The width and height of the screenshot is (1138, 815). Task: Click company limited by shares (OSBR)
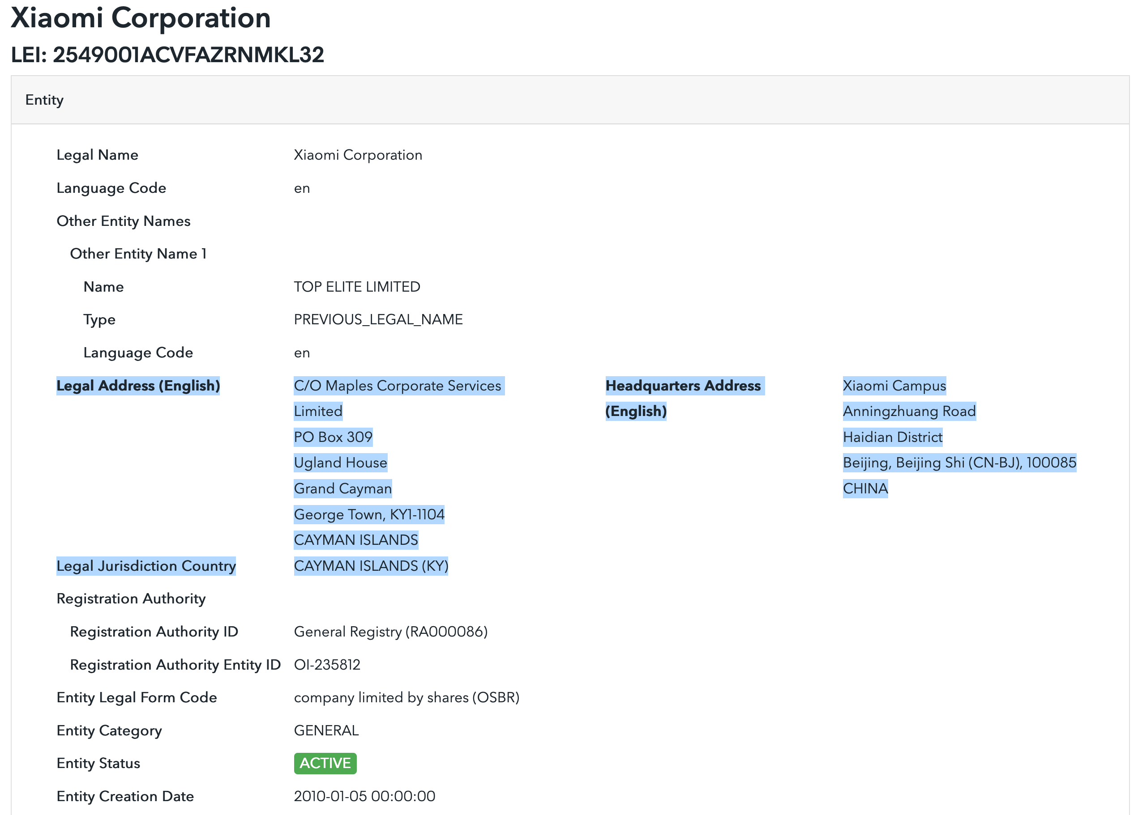(407, 698)
